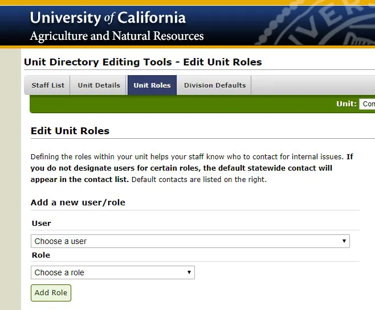Click the arrow on the role dropdown
Image resolution: width=375 pixels, height=310 pixels.
[x=189, y=272]
